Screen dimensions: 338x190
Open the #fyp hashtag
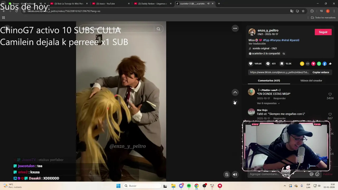(266, 40)
